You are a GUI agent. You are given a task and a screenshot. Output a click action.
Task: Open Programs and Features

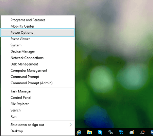click(38, 20)
